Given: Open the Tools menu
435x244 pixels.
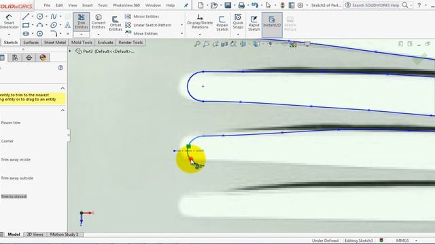Looking at the screenshot, I should pyautogui.click(x=103, y=5).
